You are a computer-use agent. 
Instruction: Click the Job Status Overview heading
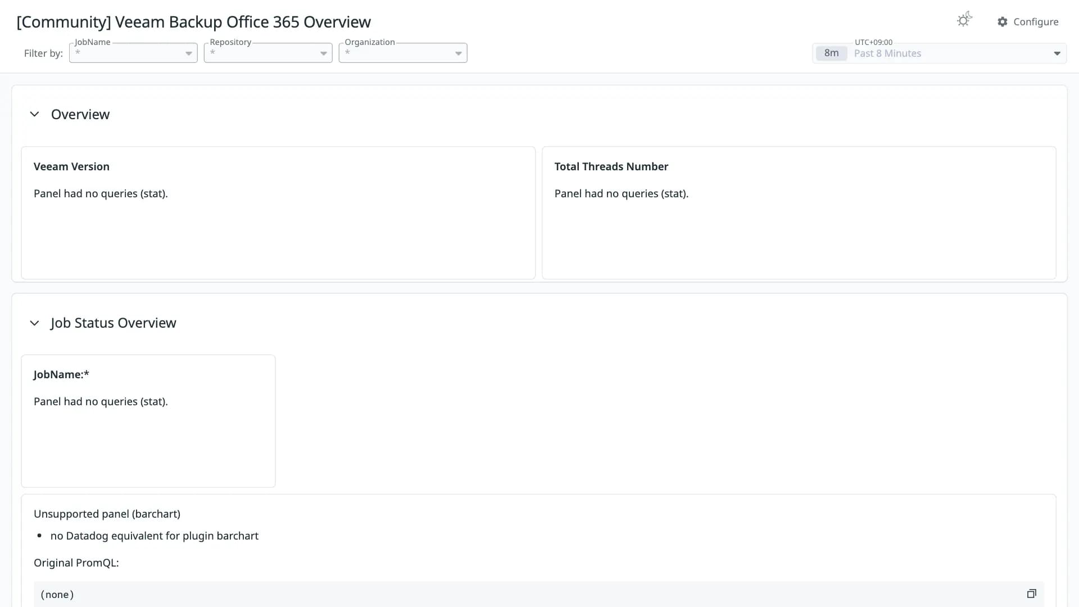tap(113, 323)
